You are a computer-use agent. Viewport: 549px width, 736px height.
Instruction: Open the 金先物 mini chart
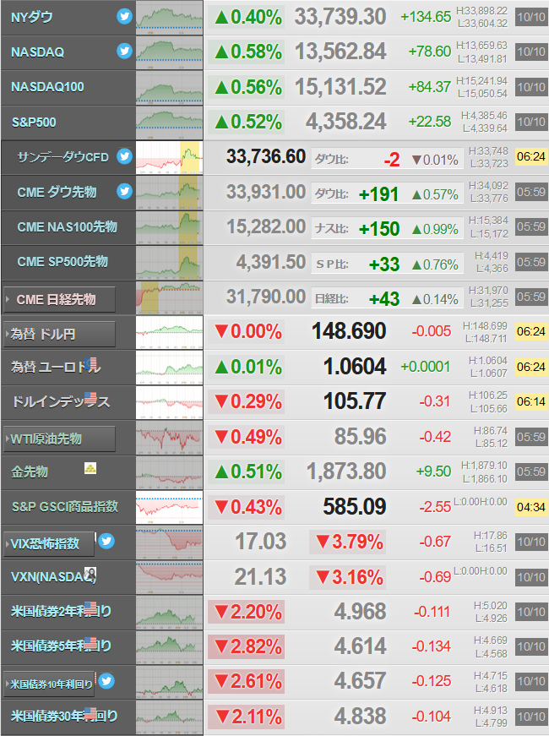pos(170,472)
